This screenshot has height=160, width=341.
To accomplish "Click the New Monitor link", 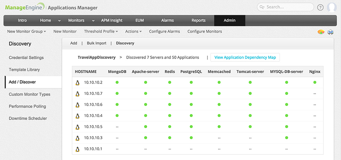I will pyautogui.click(x=65, y=32).
